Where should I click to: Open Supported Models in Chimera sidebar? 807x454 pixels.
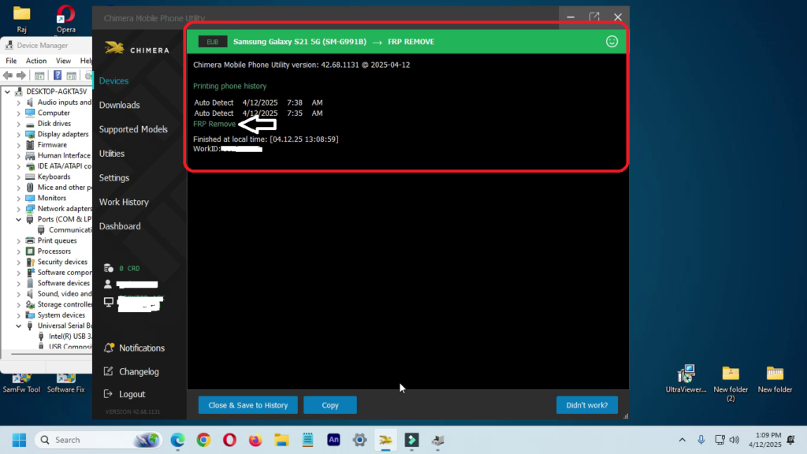tap(133, 129)
